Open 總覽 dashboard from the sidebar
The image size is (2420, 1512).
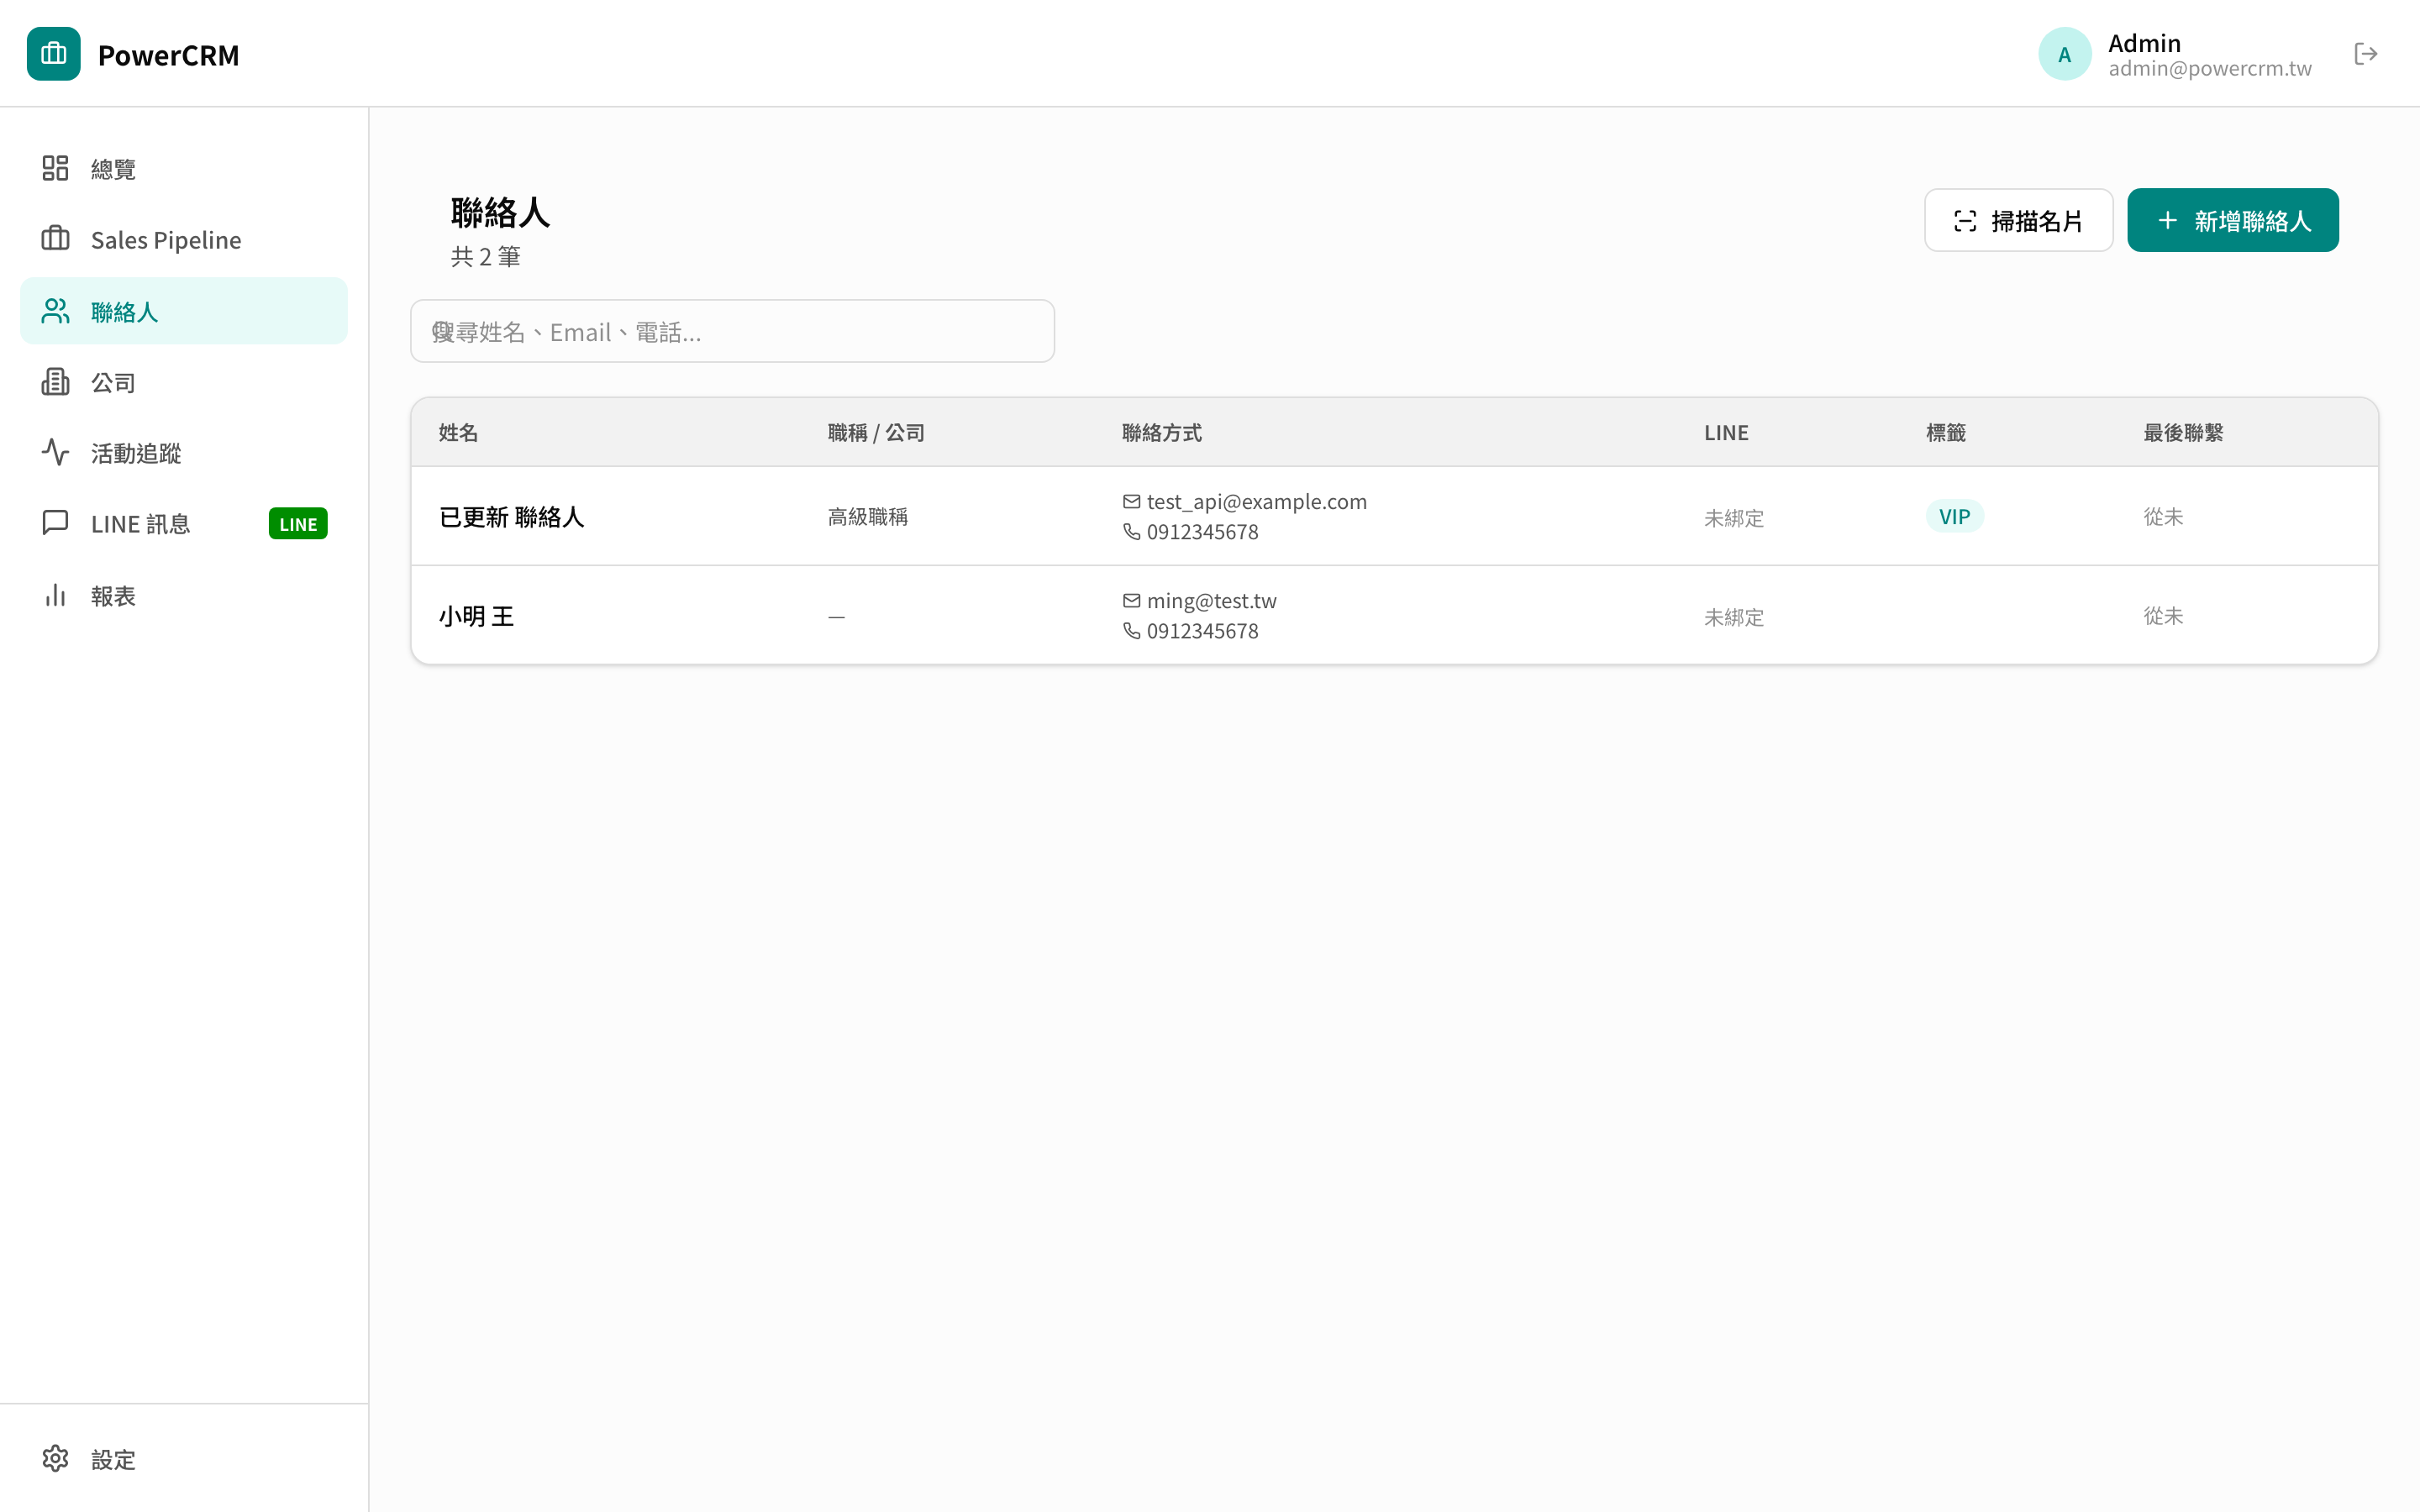(113, 169)
